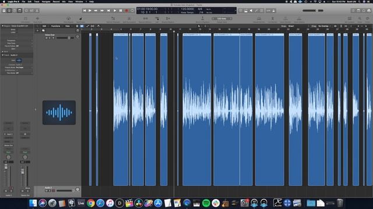Screen dimensions: 373x209
Task: Open the Stereo Out output slot
Action: click(9, 146)
